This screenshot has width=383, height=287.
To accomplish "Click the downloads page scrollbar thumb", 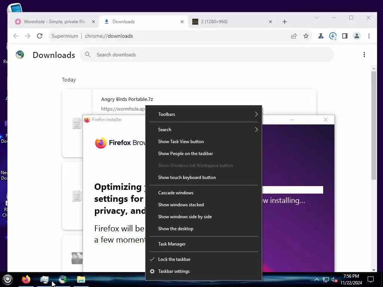I will (x=374, y=126).
